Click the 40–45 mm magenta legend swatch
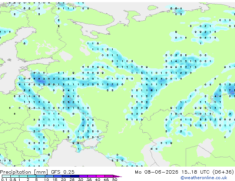 100,176
